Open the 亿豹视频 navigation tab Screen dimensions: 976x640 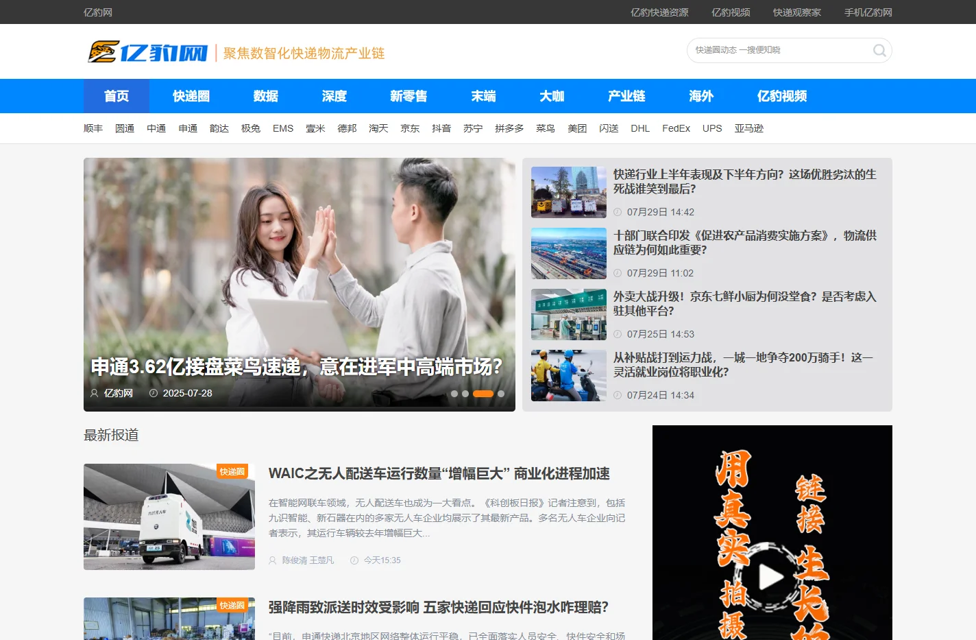tap(782, 96)
